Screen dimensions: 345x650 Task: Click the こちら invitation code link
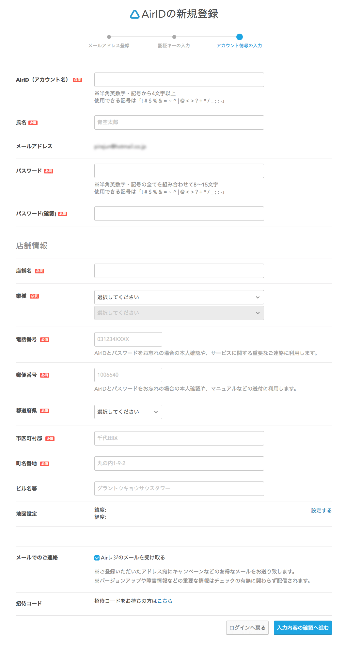coord(165,601)
